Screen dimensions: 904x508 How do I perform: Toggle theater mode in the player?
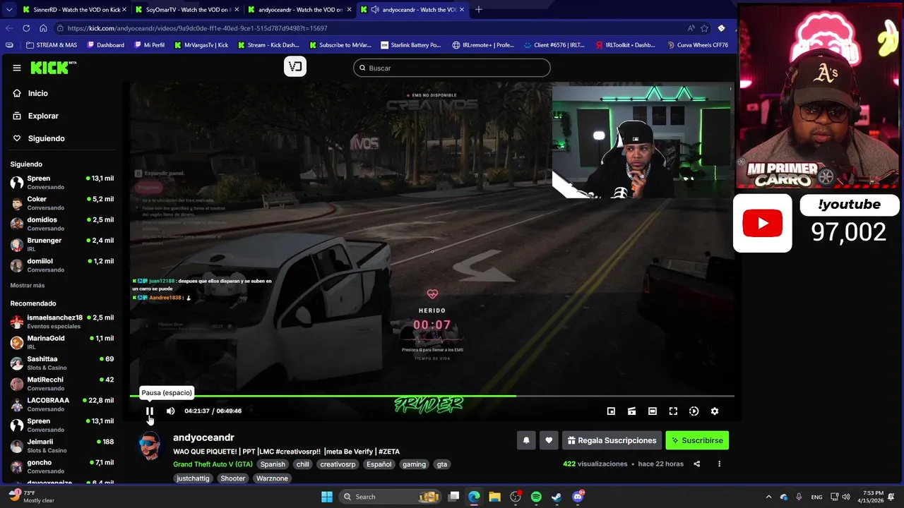tap(653, 411)
